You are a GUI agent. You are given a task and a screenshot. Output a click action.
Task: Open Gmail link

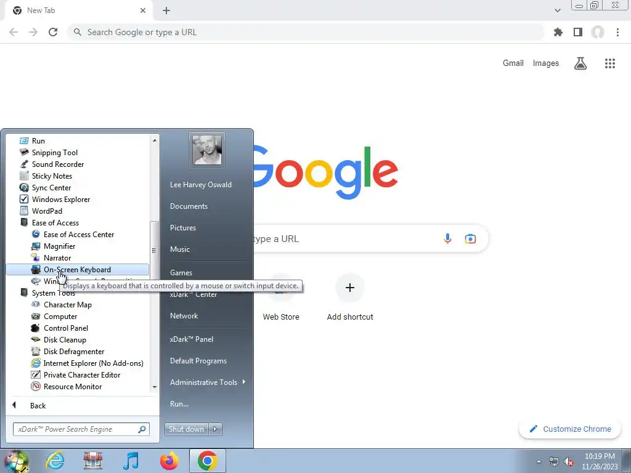tap(513, 63)
